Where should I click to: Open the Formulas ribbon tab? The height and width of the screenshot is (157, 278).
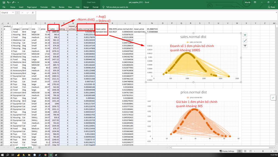pos(44,7)
